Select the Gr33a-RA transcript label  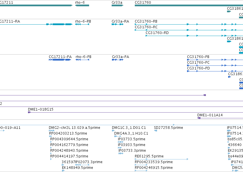click(x=120, y=21)
